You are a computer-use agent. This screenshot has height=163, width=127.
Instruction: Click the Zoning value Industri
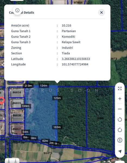point(67,48)
